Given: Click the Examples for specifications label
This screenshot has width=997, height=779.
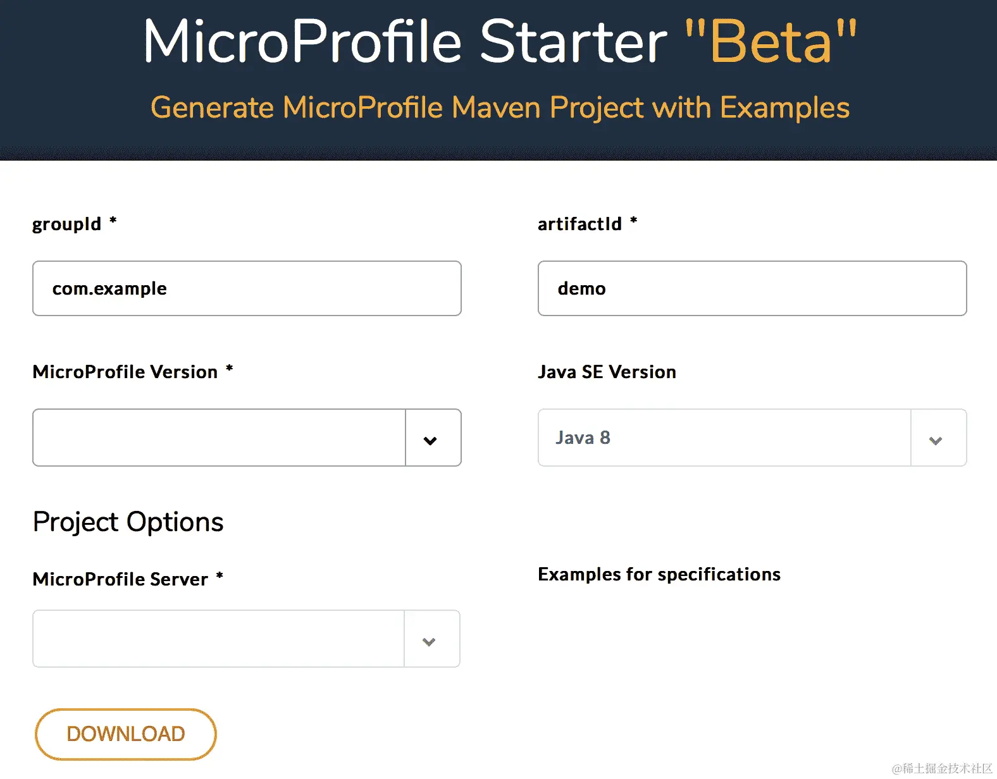Looking at the screenshot, I should point(659,574).
